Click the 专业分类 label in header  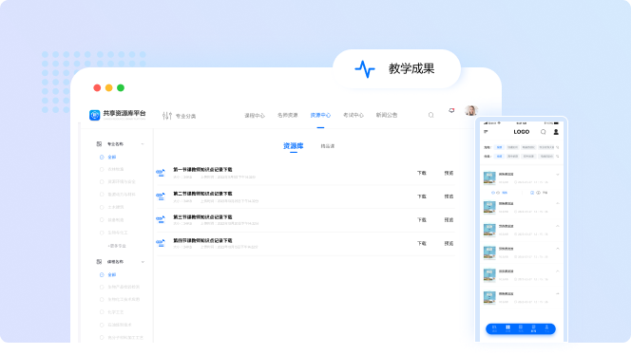click(185, 116)
